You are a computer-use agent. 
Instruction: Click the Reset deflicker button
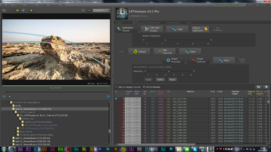click(173, 80)
